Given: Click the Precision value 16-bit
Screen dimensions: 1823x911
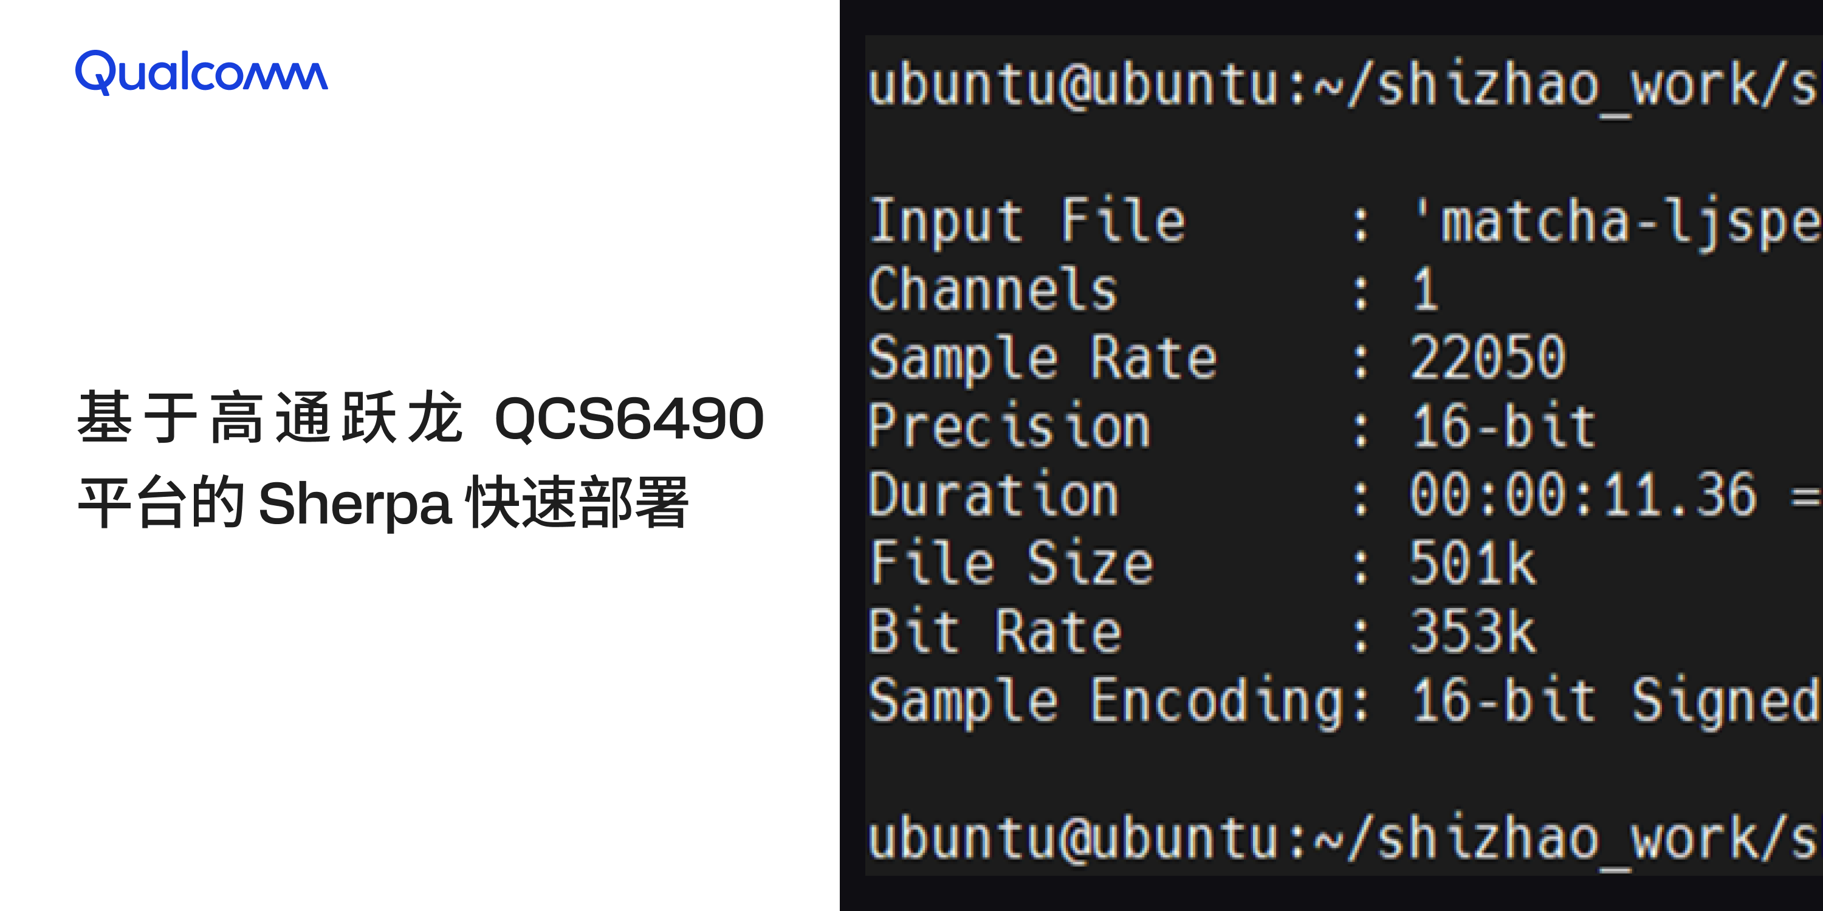Looking at the screenshot, I should point(1503,426).
